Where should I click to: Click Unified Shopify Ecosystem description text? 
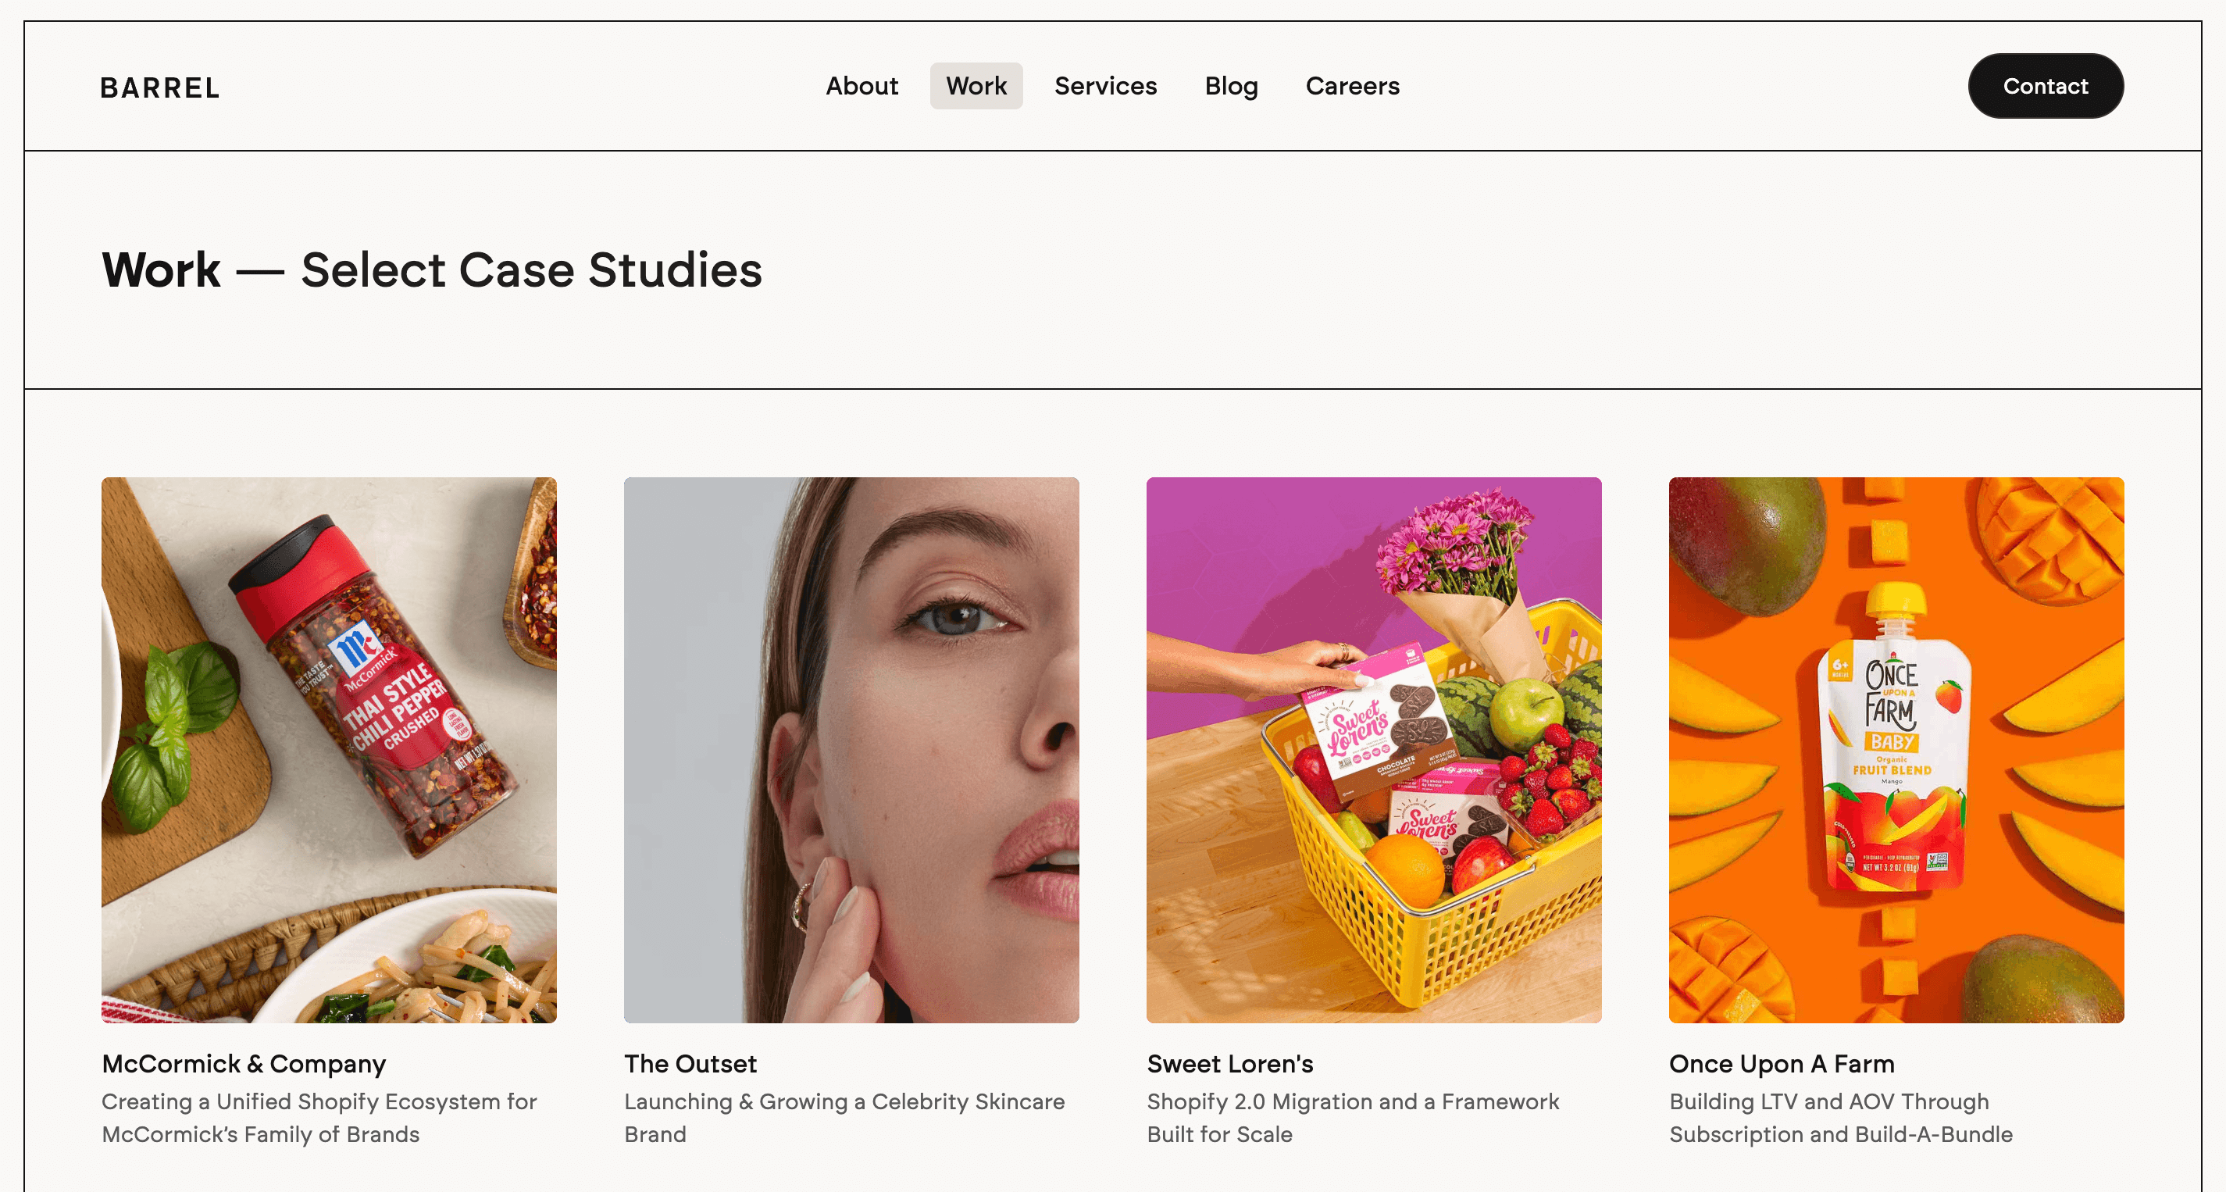coord(319,1117)
